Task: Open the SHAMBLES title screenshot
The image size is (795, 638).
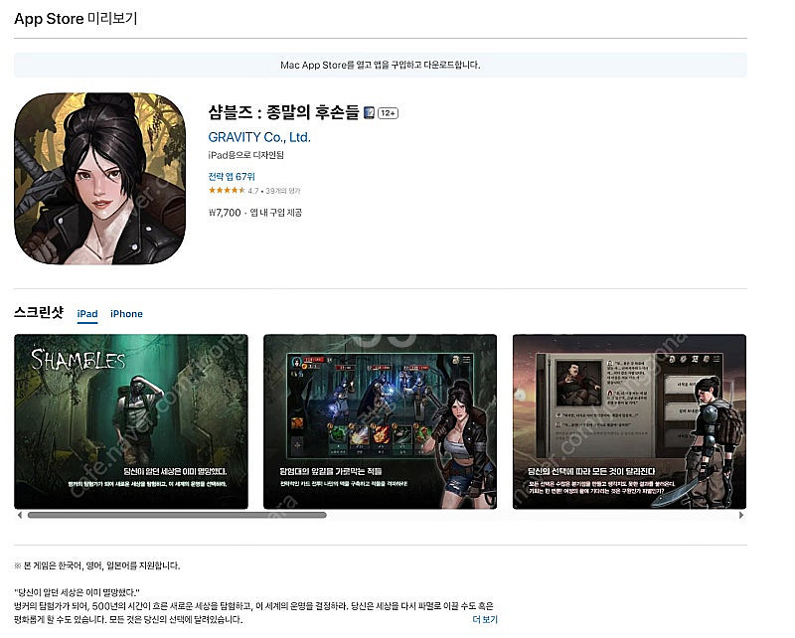Action: pyautogui.click(x=131, y=421)
